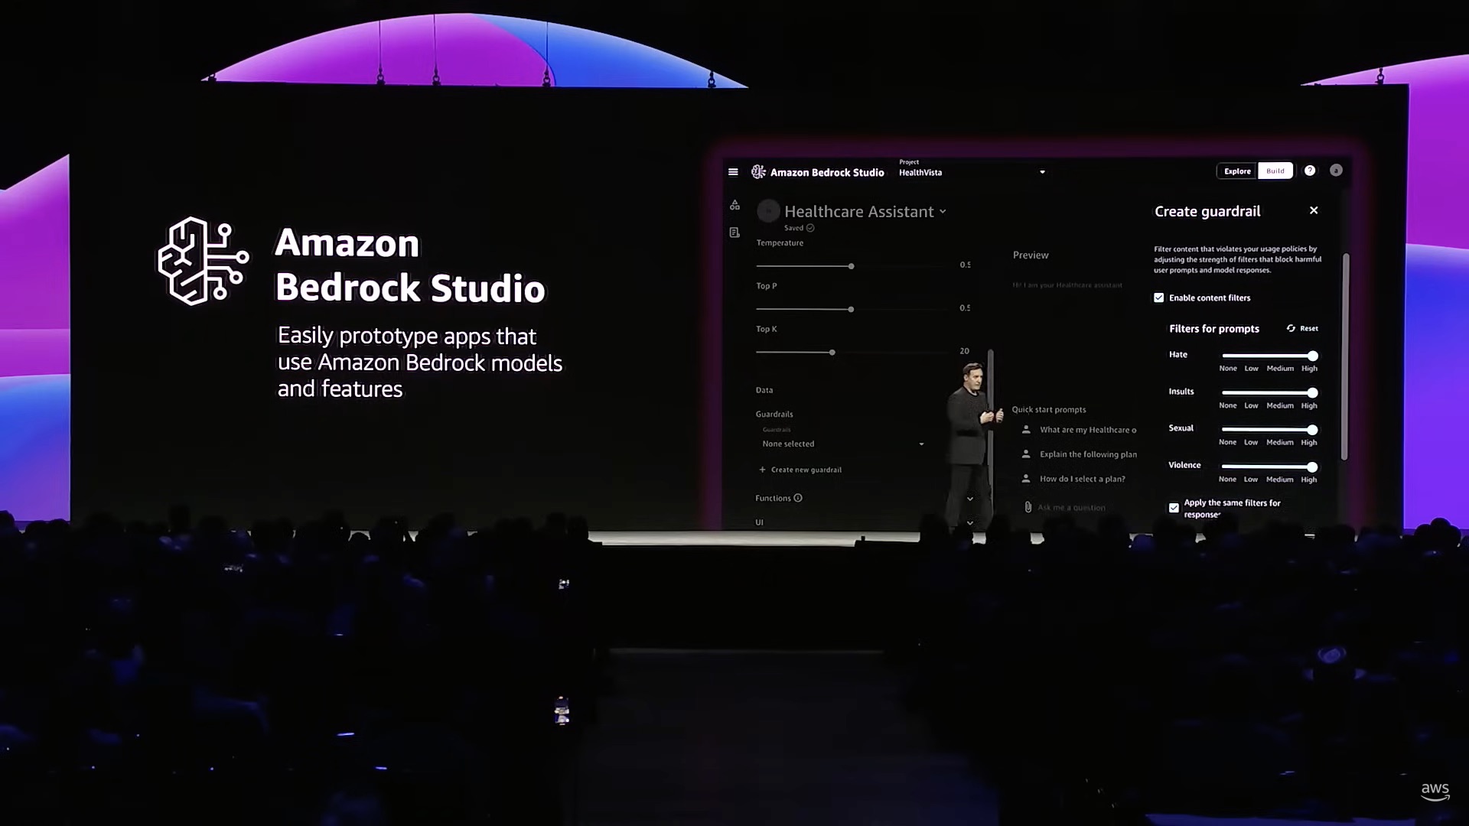The width and height of the screenshot is (1469, 826).
Task: Open the hamburger navigation menu
Action: (x=733, y=172)
